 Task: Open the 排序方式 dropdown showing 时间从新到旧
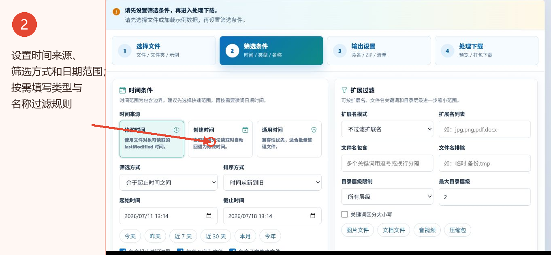click(272, 183)
